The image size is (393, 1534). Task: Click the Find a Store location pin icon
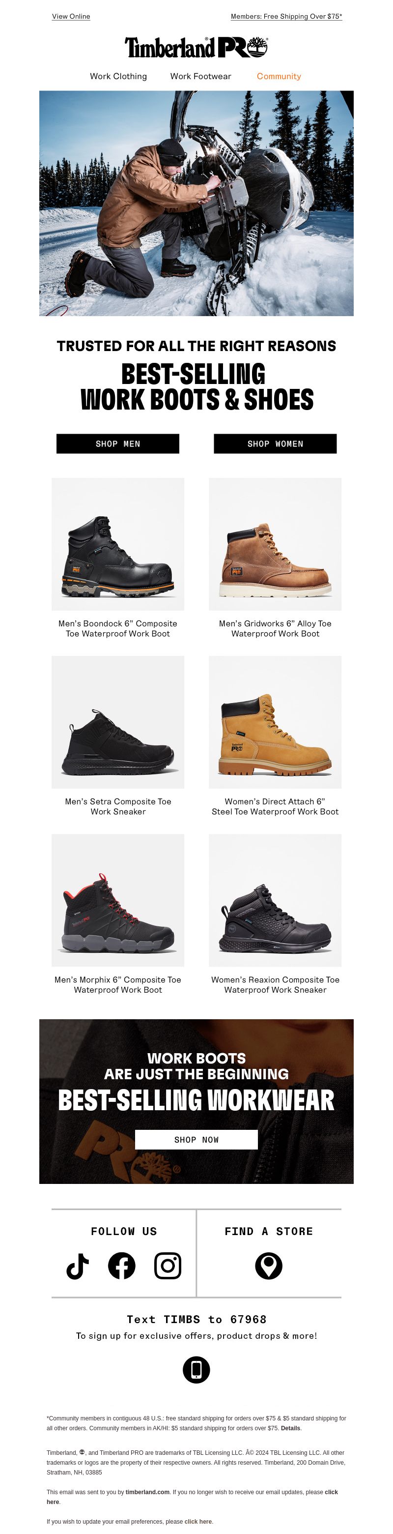(x=269, y=1266)
